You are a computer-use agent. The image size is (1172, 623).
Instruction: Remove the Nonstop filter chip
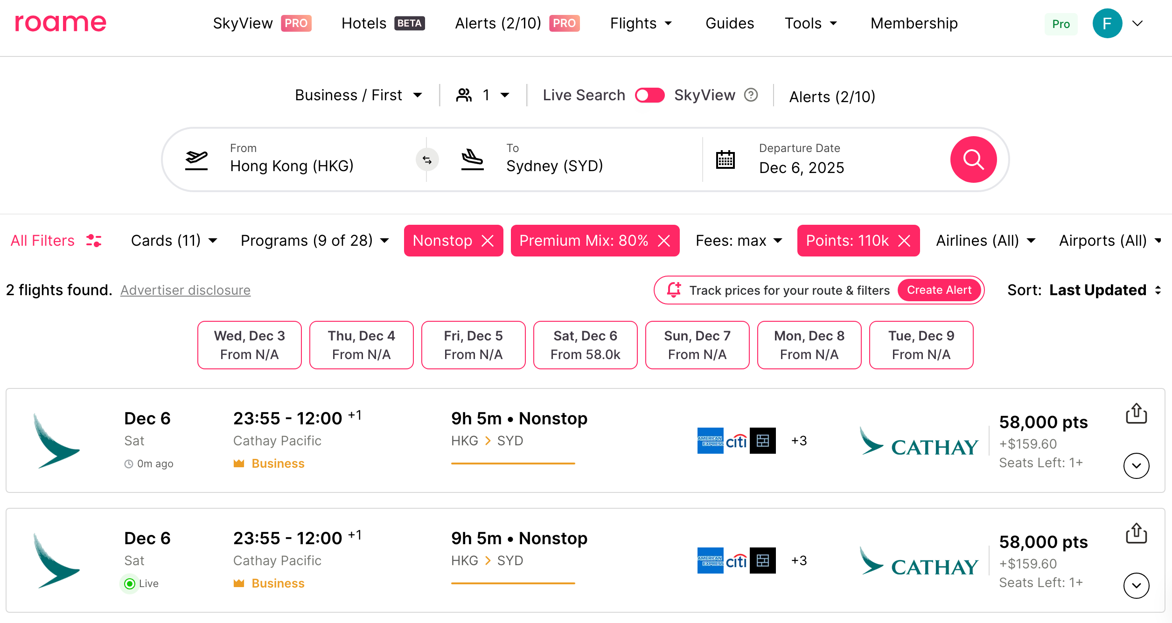click(488, 241)
